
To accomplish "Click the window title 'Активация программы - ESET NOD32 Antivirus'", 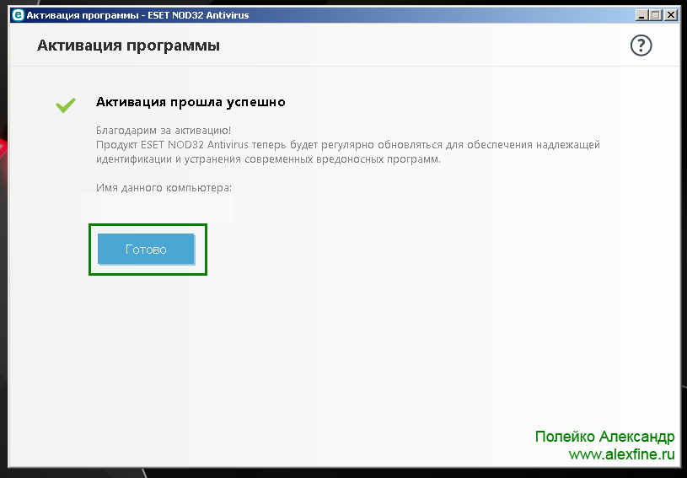I will [137, 15].
